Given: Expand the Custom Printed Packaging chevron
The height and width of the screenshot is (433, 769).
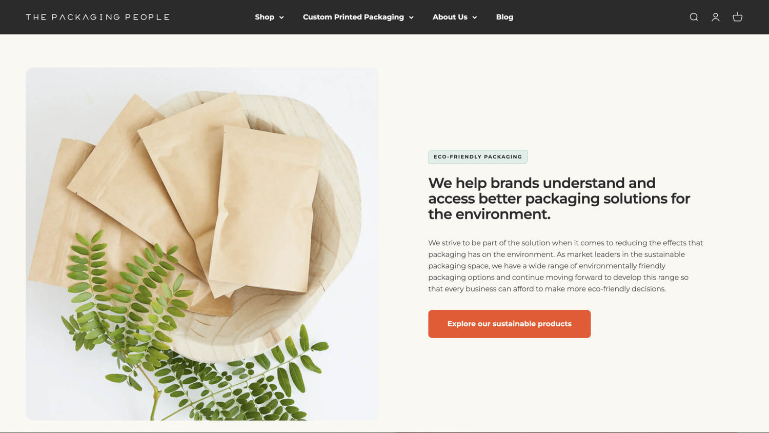Looking at the screenshot, I should 411,17.
